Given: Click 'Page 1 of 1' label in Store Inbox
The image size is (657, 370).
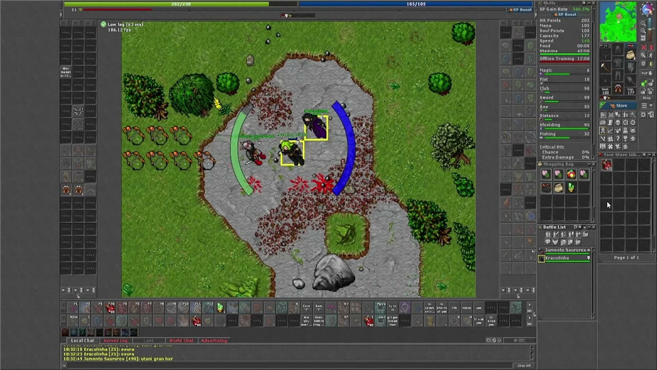Looking at the screenshot, I should point(626,257).
